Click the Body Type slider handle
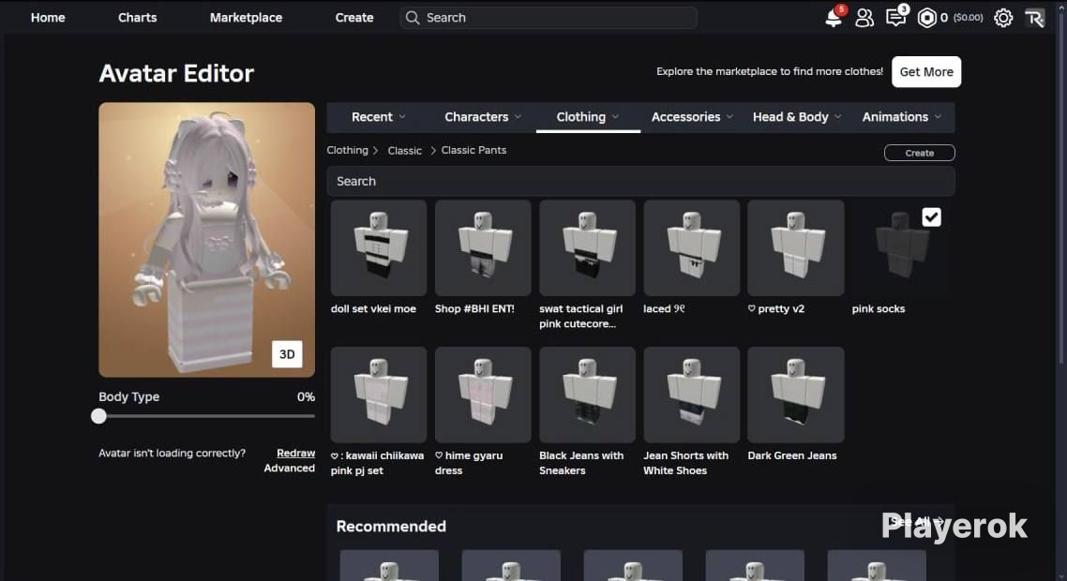Screen dimensions: 1067x581 (x=98, y=416)
